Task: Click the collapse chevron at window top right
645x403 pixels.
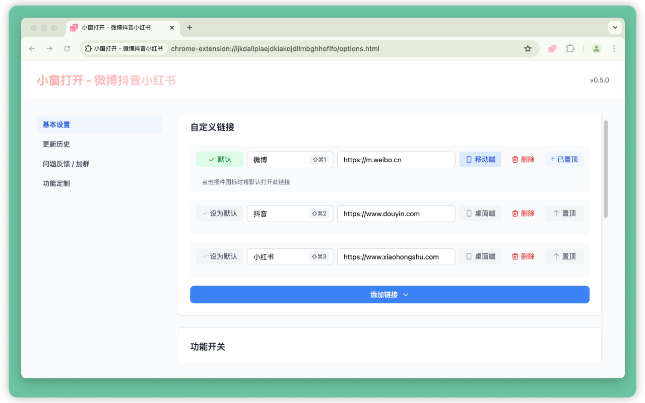Action: point(615,28)
